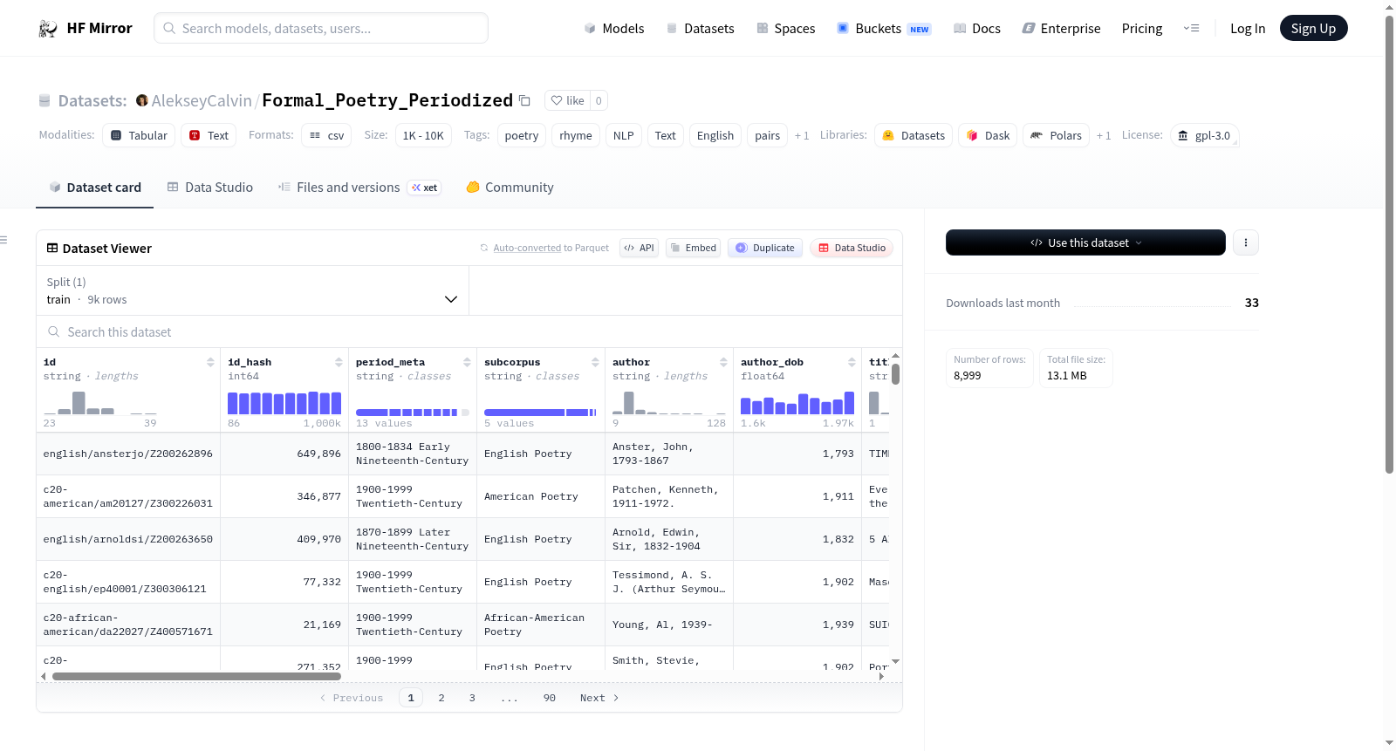Copy dataset name with copy icon
This screenshot has height=751, width=1396.
524,100
